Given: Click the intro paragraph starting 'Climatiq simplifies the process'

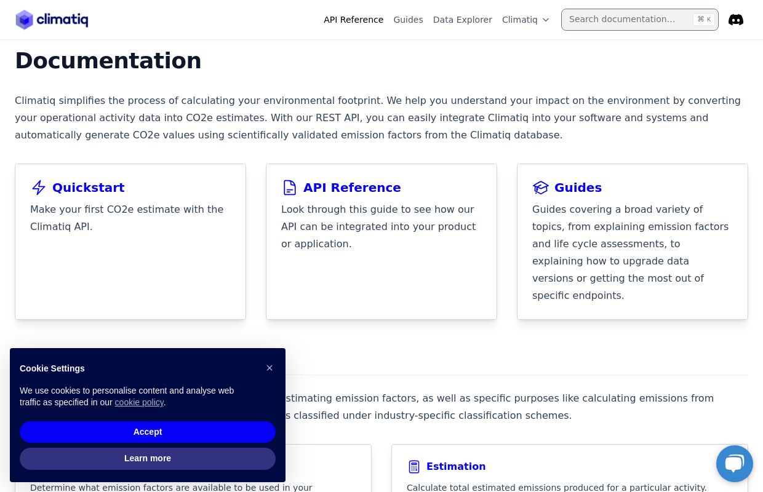Looking at the screenshot, I should 378,117.
